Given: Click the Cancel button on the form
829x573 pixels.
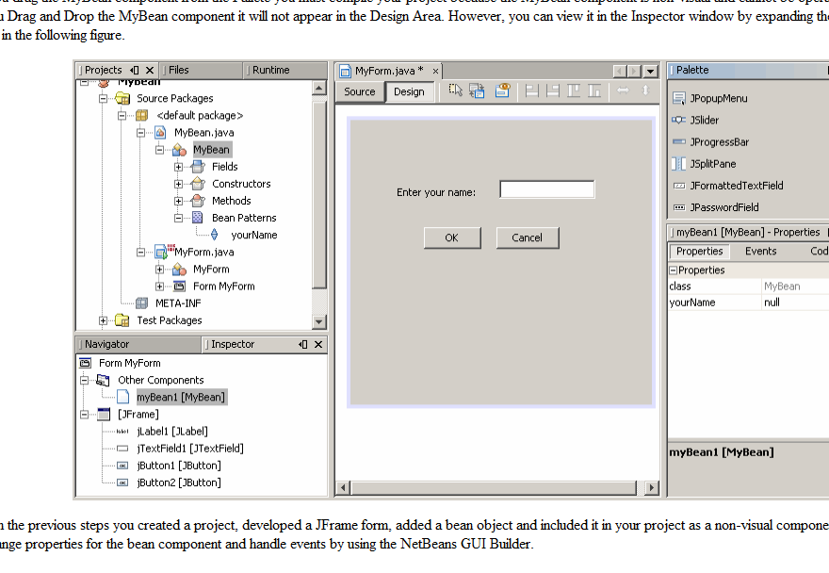Looking at the screenshot, I should (x=528, y=237).
